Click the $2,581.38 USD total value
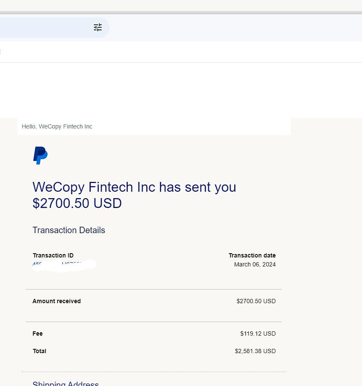The image size is (362, 386). pyautogui.click(x=255, y=351)
